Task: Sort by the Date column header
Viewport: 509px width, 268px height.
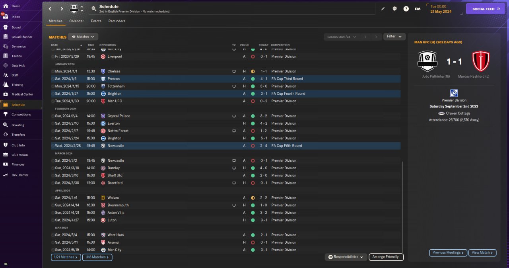Action: 54,45
